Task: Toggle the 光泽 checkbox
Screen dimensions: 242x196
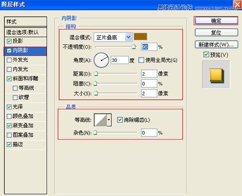Action: coord(9,107)
